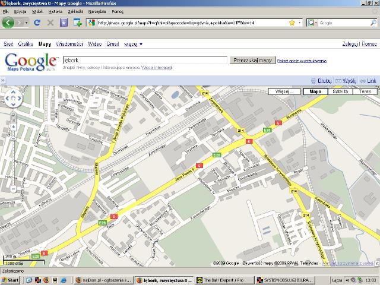The image size is (380, 285).
Task: Click the map search field containing 'lębork'
Action: [145, 60]
